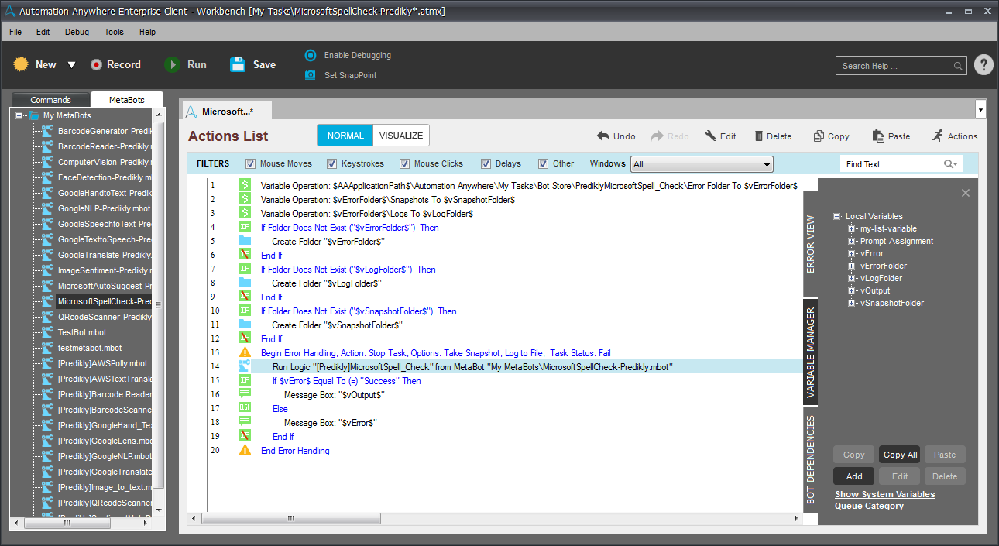
Task: Open Show System Variables link
Action: pos(885,494)
